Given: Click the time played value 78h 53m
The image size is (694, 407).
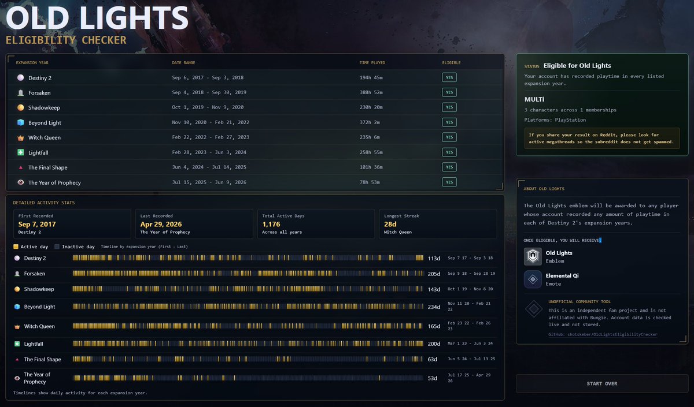Looking at the screenshot, I should (371, 182).
